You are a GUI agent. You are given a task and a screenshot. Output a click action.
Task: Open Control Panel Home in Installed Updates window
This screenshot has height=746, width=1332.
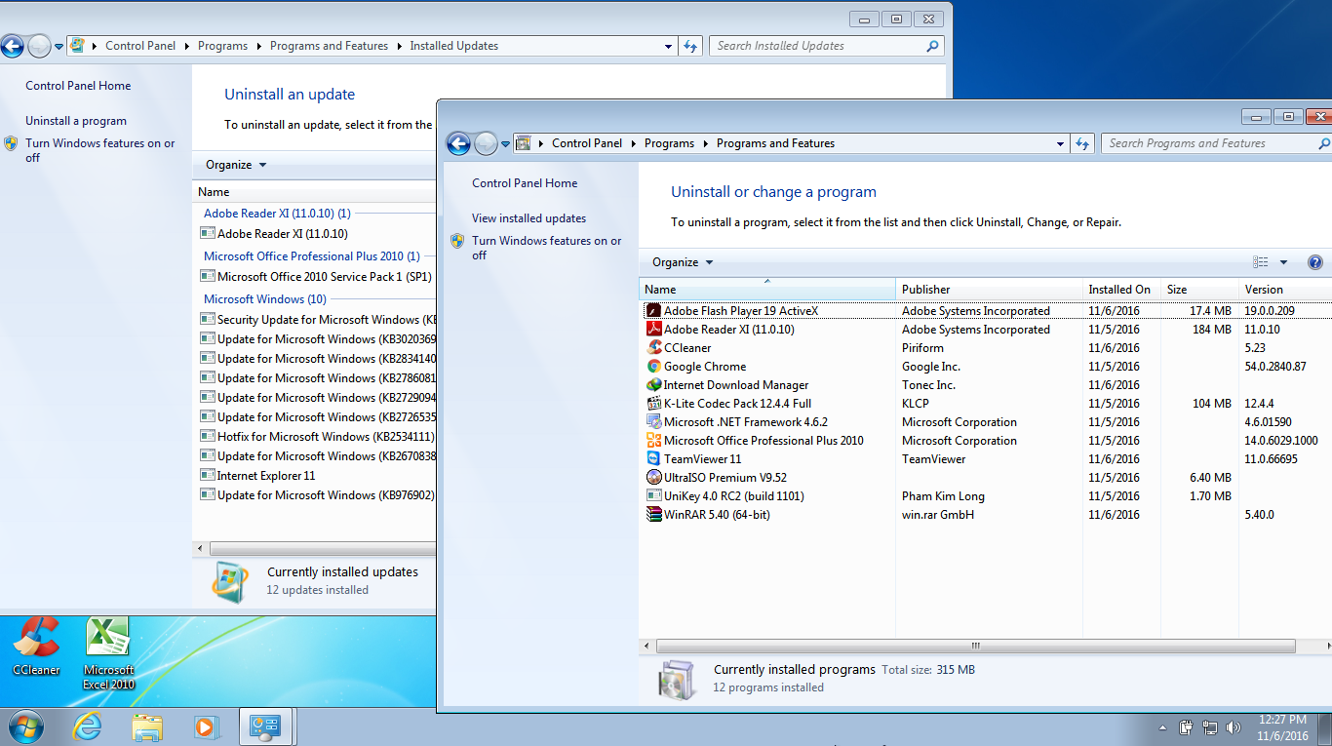click(x=78, y=86)
